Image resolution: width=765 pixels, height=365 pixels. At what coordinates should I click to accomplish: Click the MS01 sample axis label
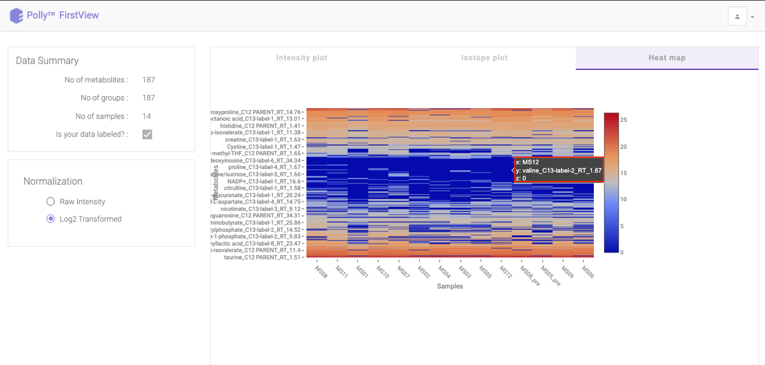pyautogui.click(x=362, y=271)
